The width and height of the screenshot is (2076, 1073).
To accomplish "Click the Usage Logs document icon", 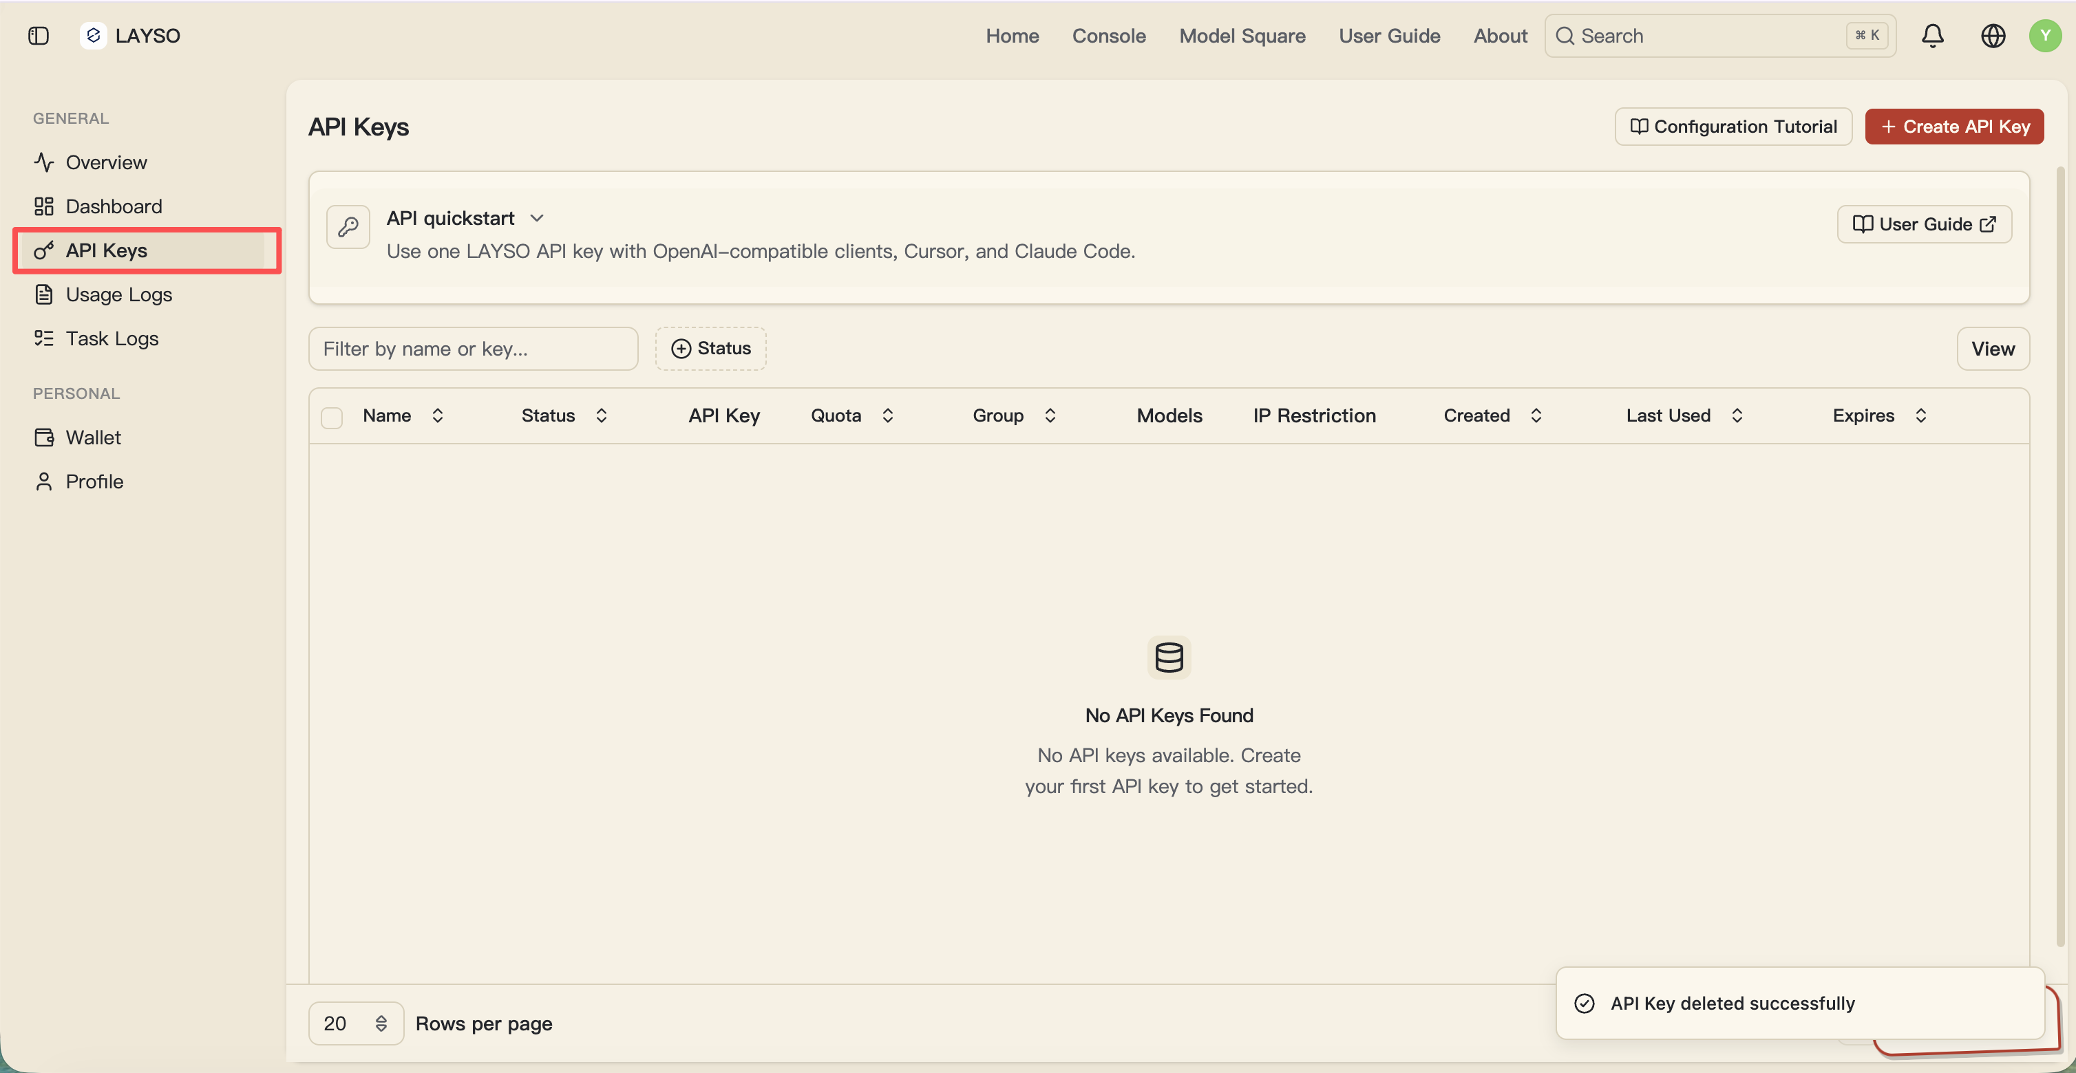I will pyautogui.click(x=43, y=294).
